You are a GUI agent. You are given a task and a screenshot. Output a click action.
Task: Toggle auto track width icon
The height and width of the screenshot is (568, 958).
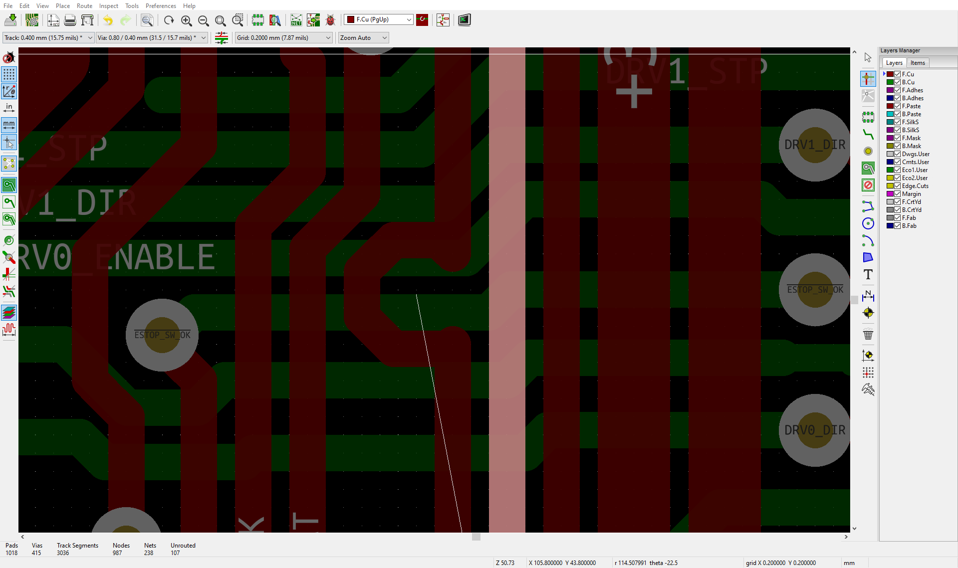(x=222, y=38)
